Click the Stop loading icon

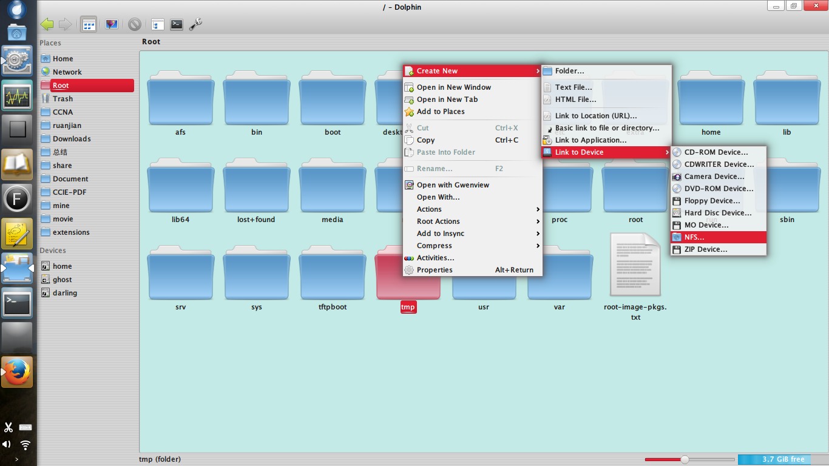(x=135, y=24)
